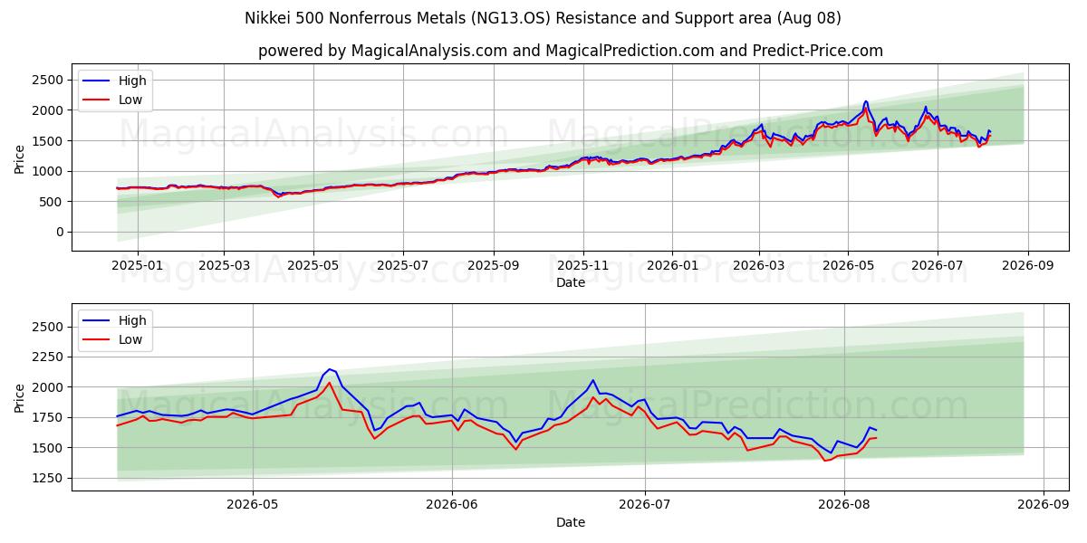The width and height of the screenshot is (1087, 543).
Task: Click the top chart's 'Price' axis label
Action: pyautogui.click(x=20, y=158)
